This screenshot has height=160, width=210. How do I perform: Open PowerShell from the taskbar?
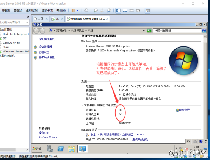click(61, 149)
